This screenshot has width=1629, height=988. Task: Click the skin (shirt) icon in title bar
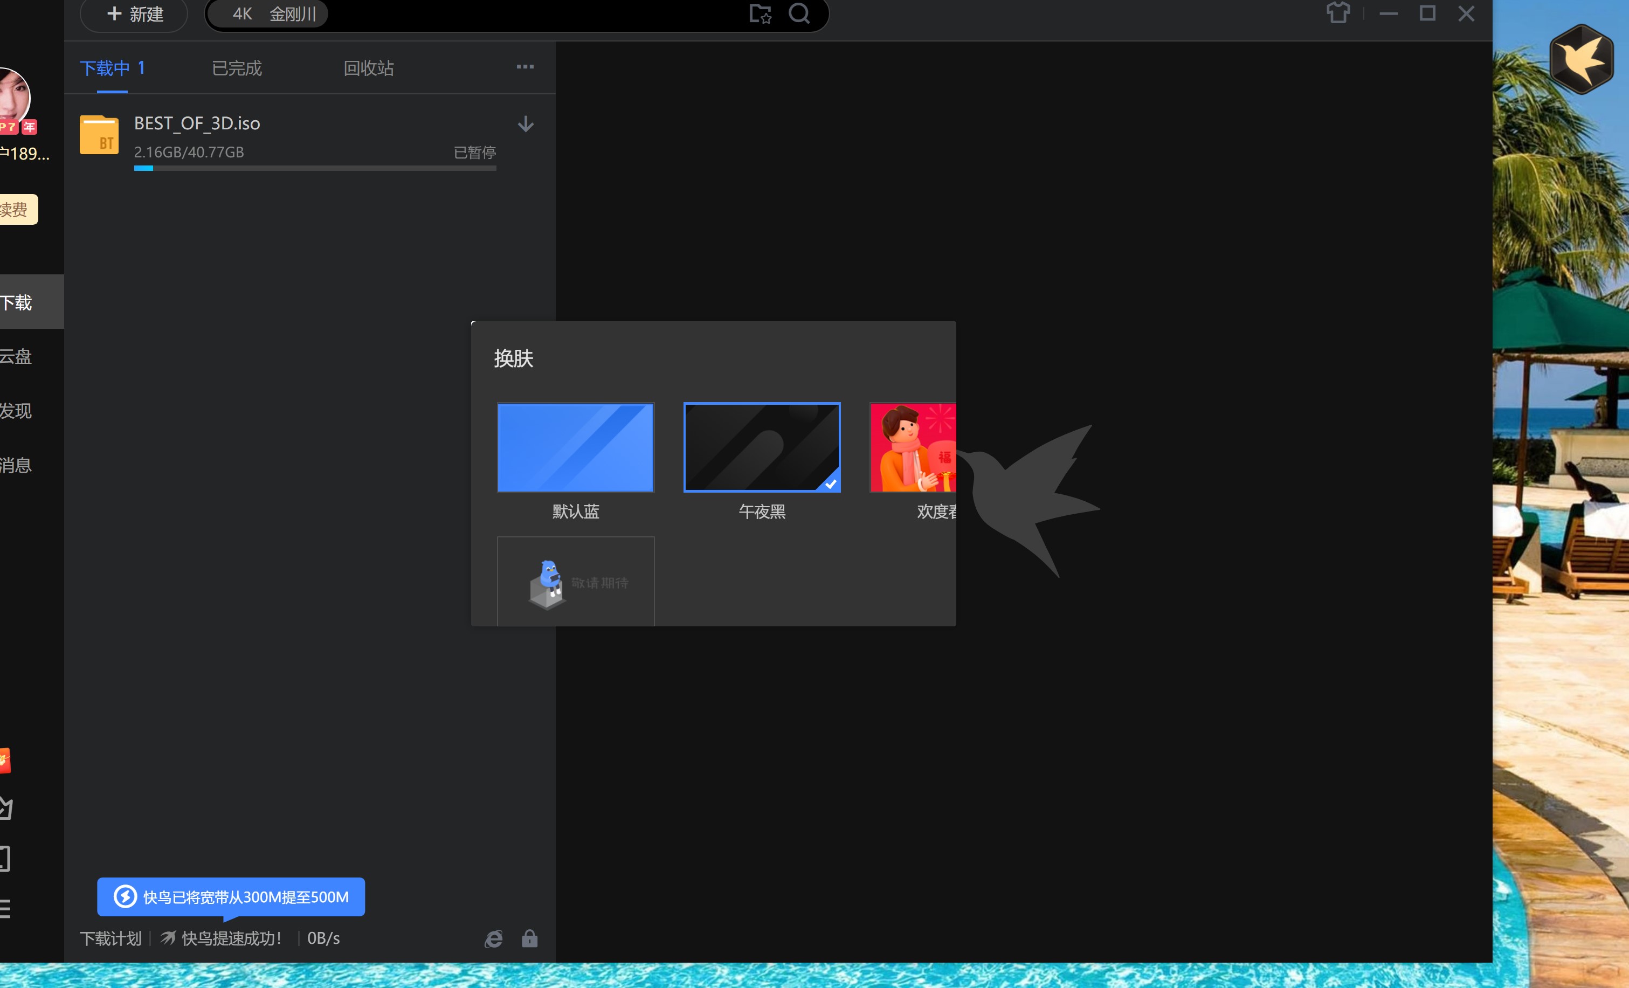(1337, 13)
